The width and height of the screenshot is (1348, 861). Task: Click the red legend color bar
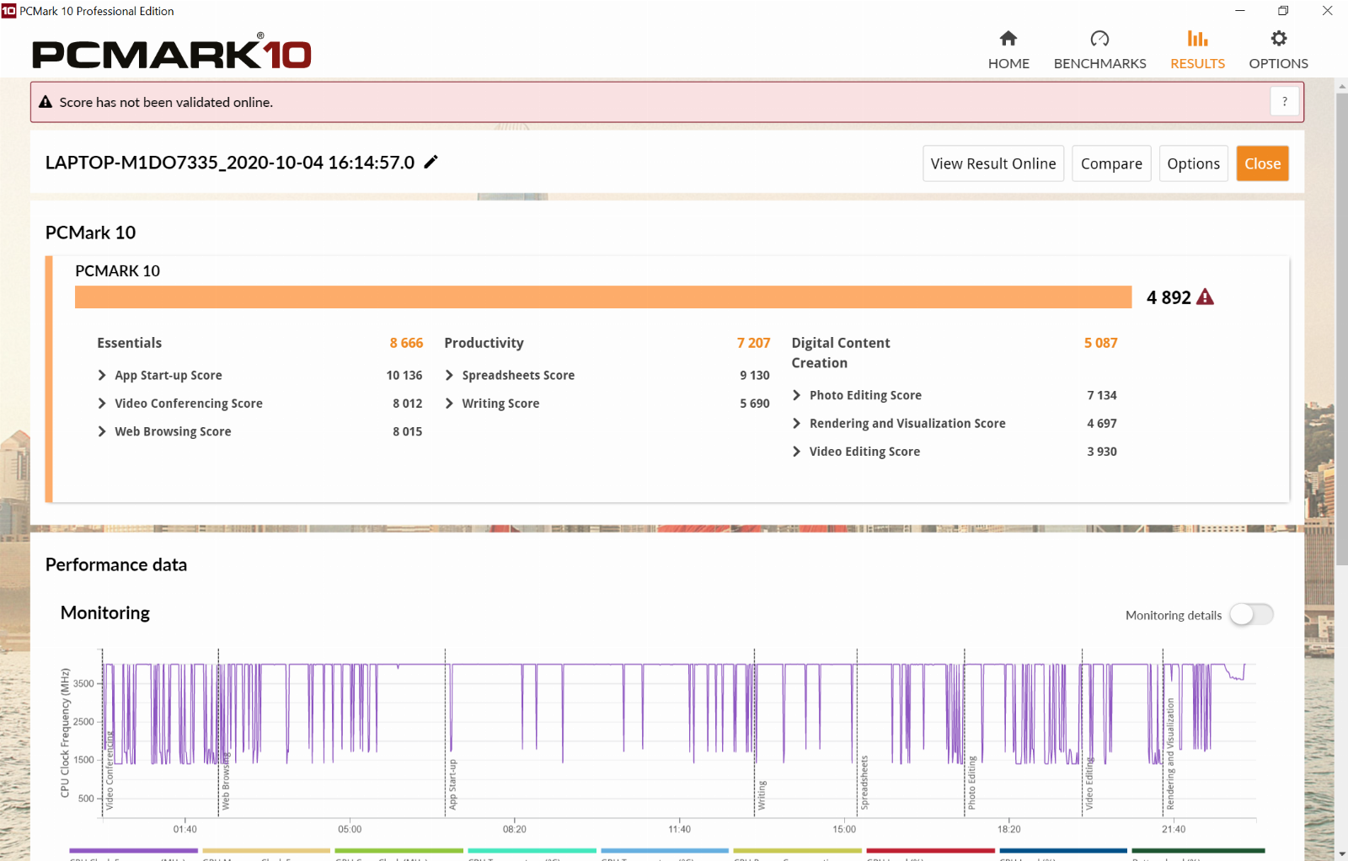(x=930, y=851)
